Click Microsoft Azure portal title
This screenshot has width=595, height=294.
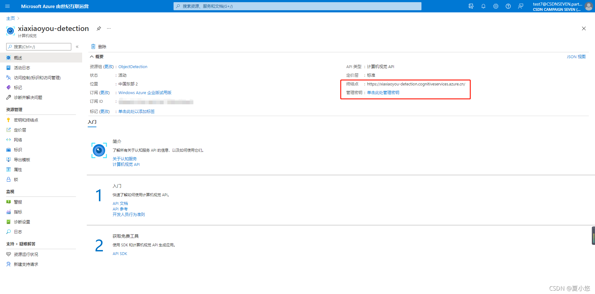point(55,6)
